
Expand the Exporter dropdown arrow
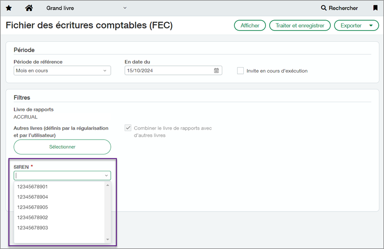(x=370, y=25)
